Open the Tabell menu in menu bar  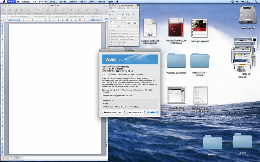[x=83, y=2]
